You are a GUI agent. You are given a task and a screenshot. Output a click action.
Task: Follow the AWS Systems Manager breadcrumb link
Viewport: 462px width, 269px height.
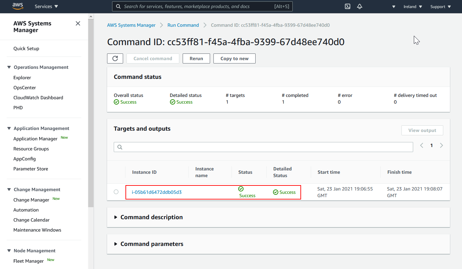point(131,25)
